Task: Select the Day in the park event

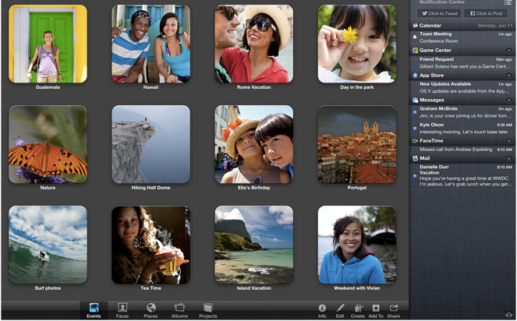Action: tap(357, 44)
